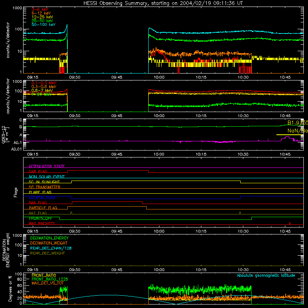Click the Degrees or % axis title
308x308 pixels.
click(x=10, y=288)
